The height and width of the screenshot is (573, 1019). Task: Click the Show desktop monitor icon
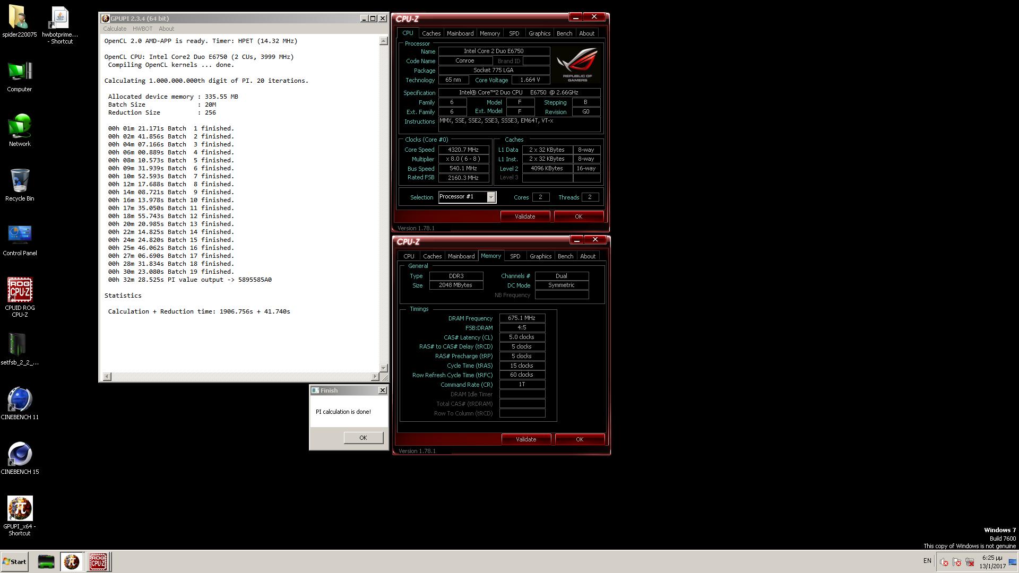tap(1013, 562)
